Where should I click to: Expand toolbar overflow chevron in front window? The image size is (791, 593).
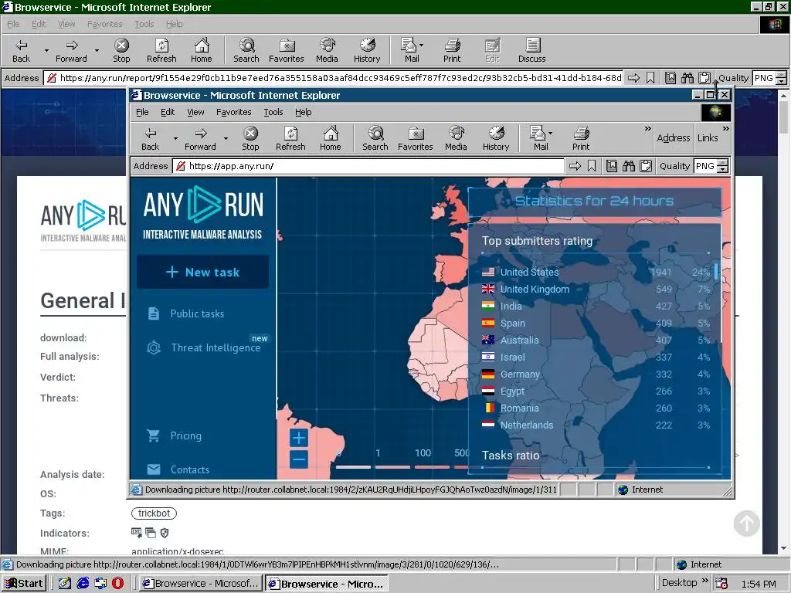click(x=648, y=129)
